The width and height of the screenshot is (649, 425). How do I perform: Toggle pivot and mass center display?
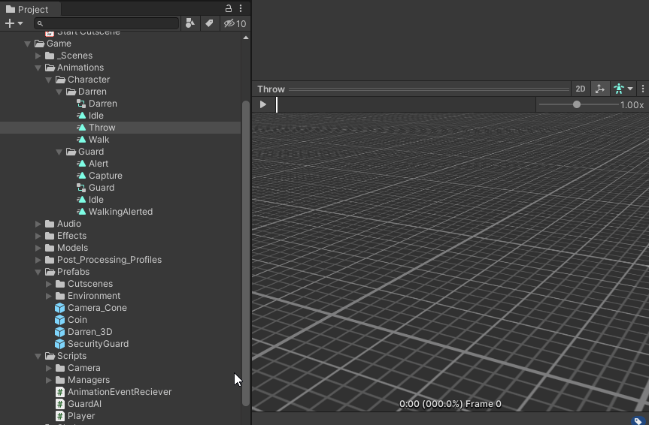600,89
